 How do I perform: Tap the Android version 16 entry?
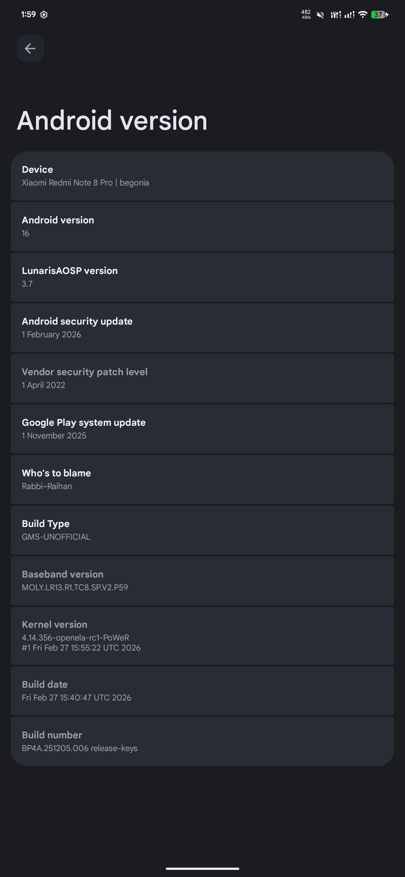point(202,227)
